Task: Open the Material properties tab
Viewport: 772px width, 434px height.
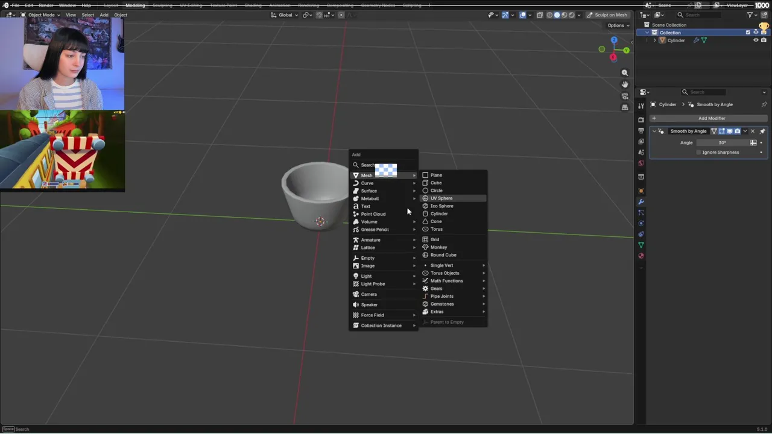Action: tap(641, 256)
